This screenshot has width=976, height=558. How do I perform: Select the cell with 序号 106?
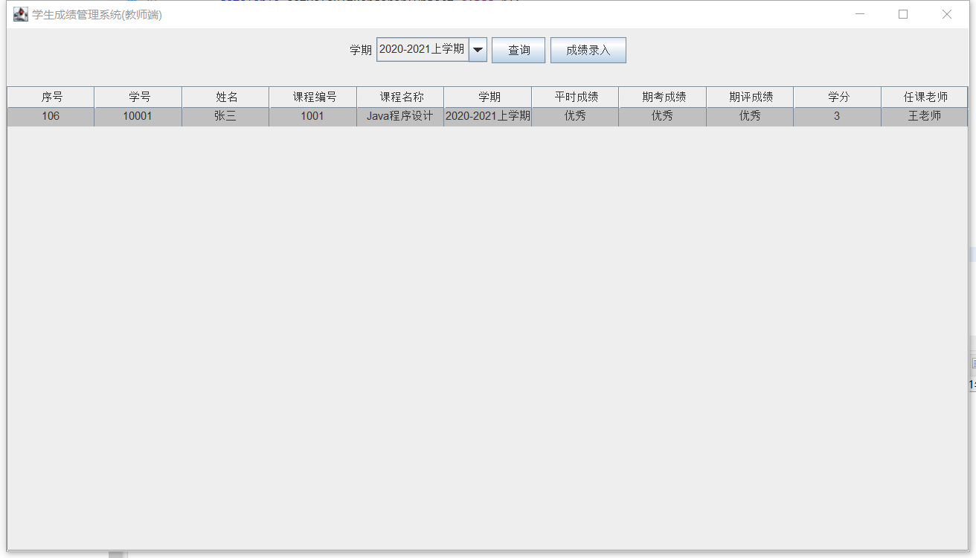(x=51, y=117)
